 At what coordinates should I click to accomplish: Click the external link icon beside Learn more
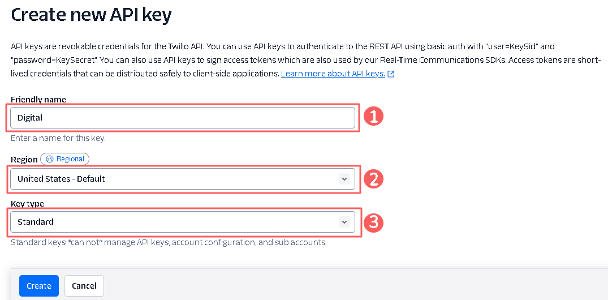pyautogui.click(x=391, y=74)
